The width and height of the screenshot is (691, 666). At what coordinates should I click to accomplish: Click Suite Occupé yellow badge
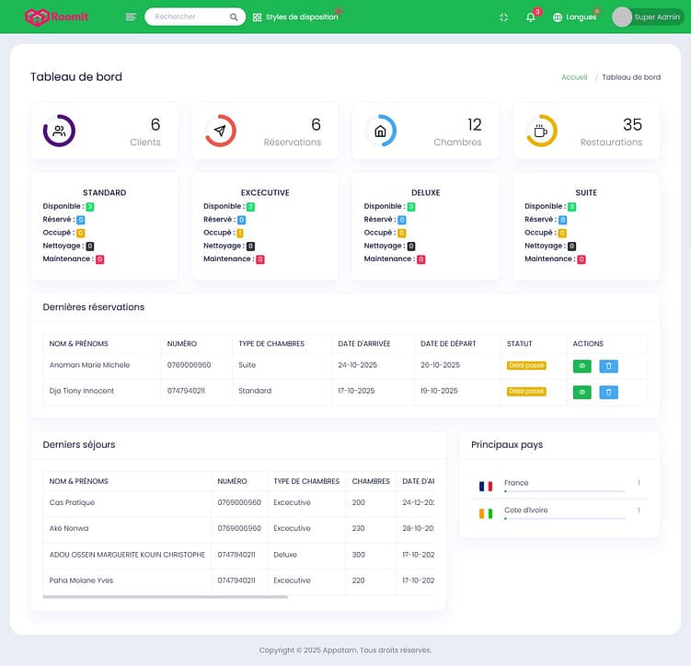click(x=562, y=233)
